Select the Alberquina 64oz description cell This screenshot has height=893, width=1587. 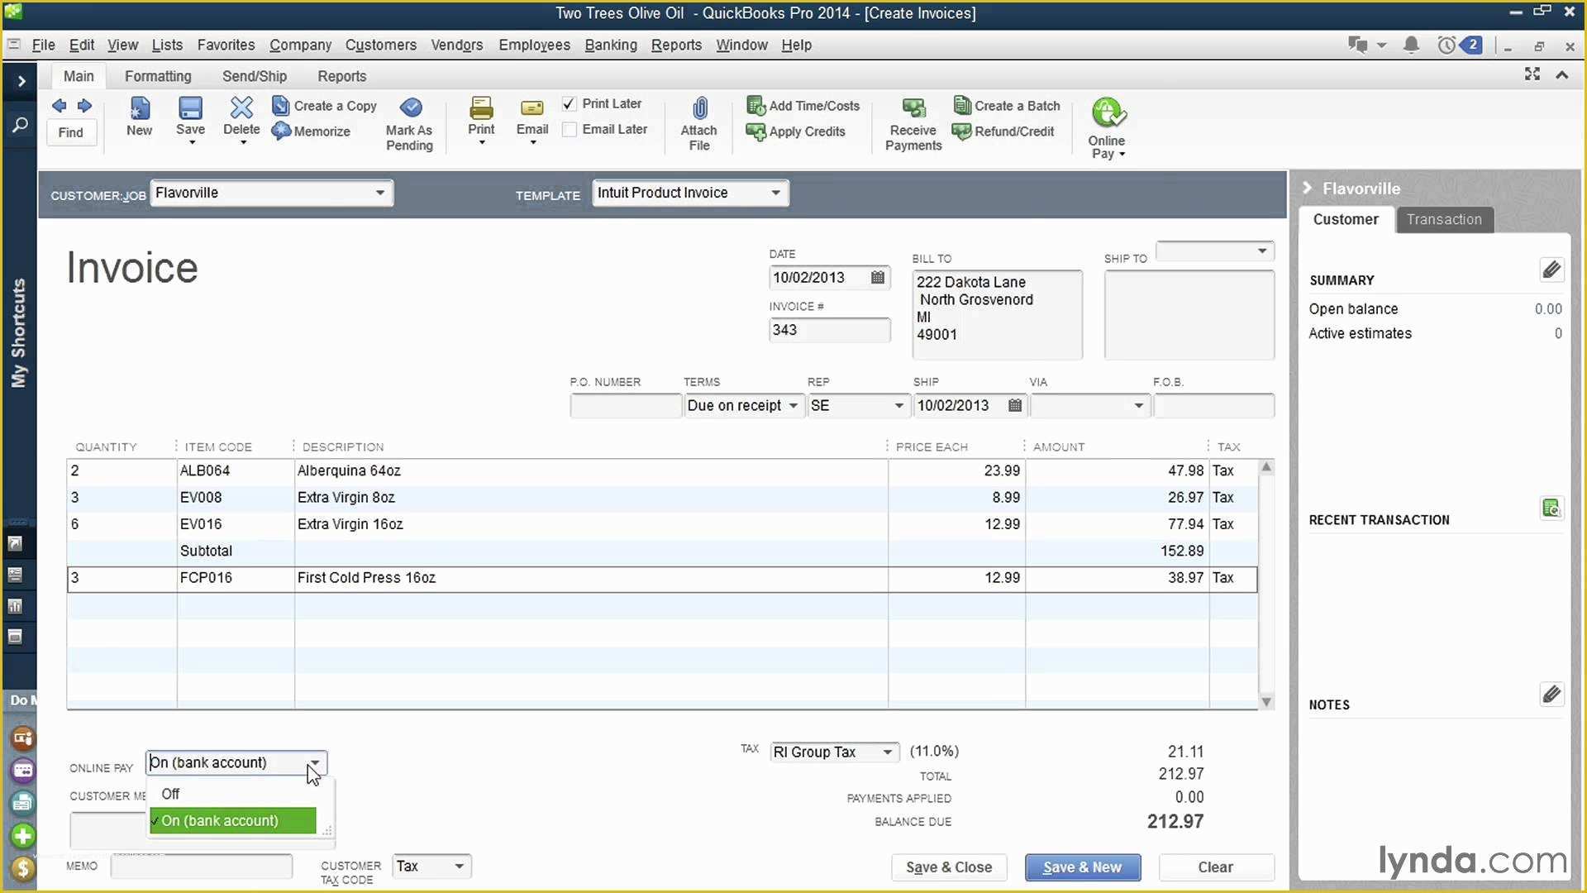click(591, 470)
